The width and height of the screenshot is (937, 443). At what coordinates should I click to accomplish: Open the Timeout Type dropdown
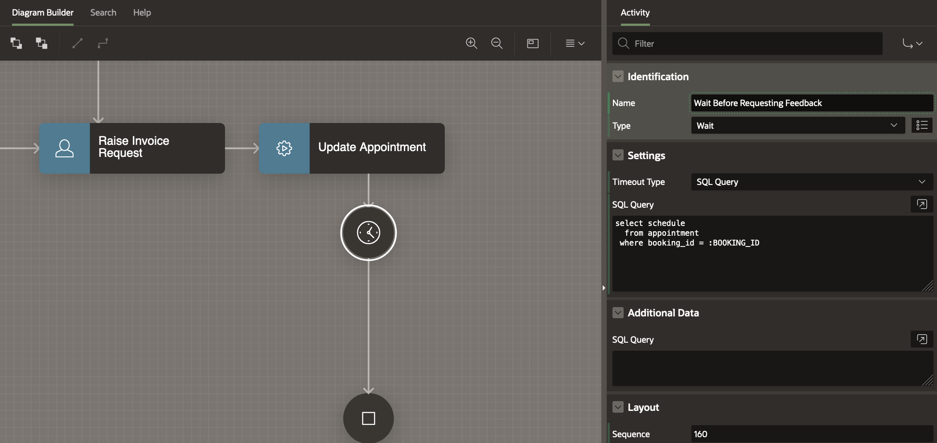[811, 182]
